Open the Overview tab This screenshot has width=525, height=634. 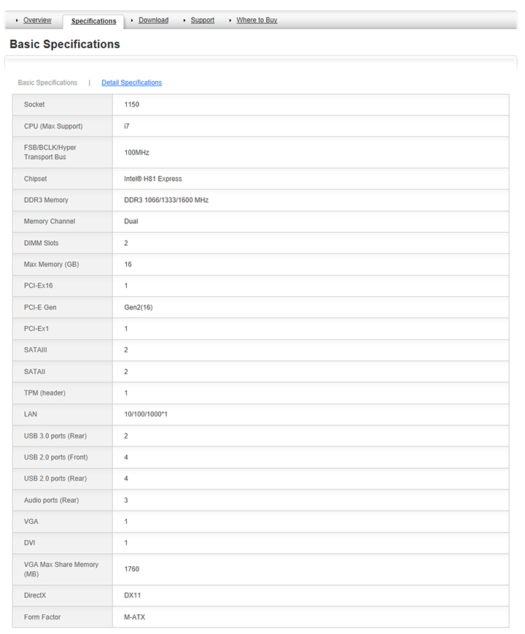[37, 20]
